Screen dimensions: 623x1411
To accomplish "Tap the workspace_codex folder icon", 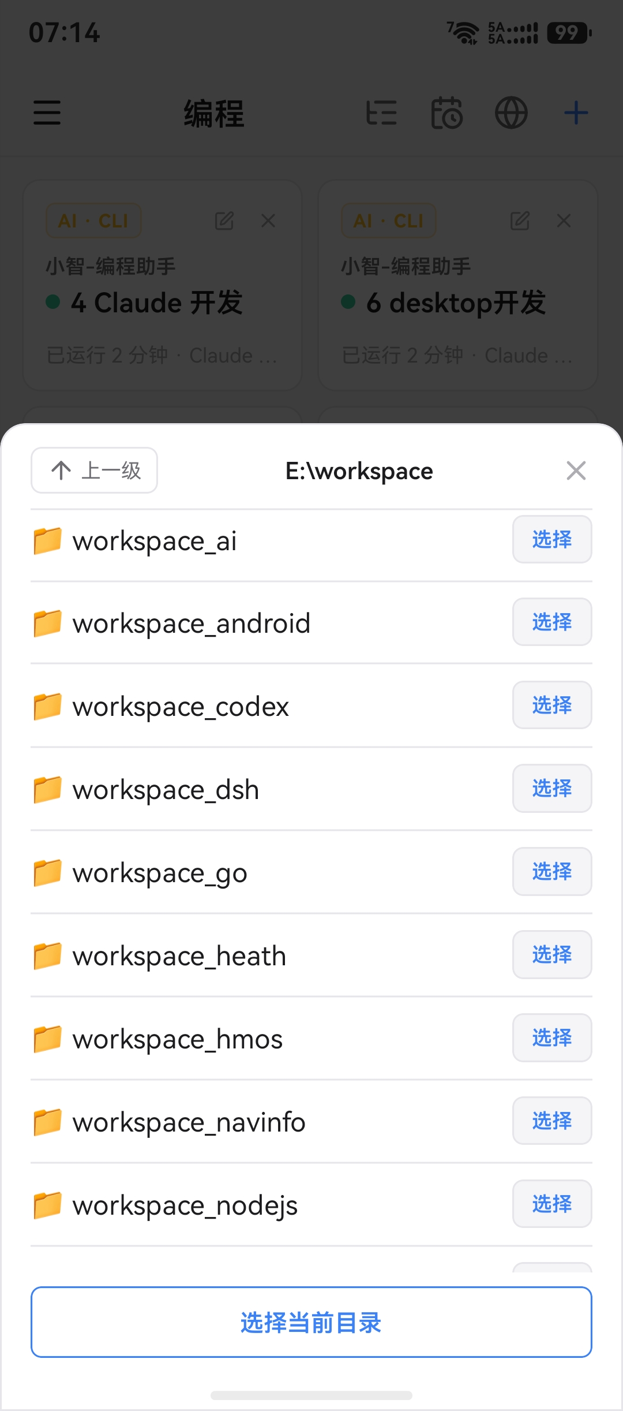I will (47, 707).
